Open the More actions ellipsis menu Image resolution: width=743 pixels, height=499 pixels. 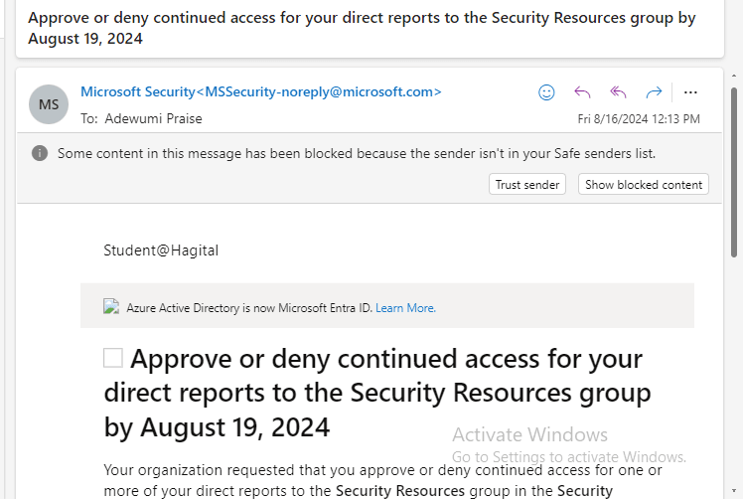[691, 92]
